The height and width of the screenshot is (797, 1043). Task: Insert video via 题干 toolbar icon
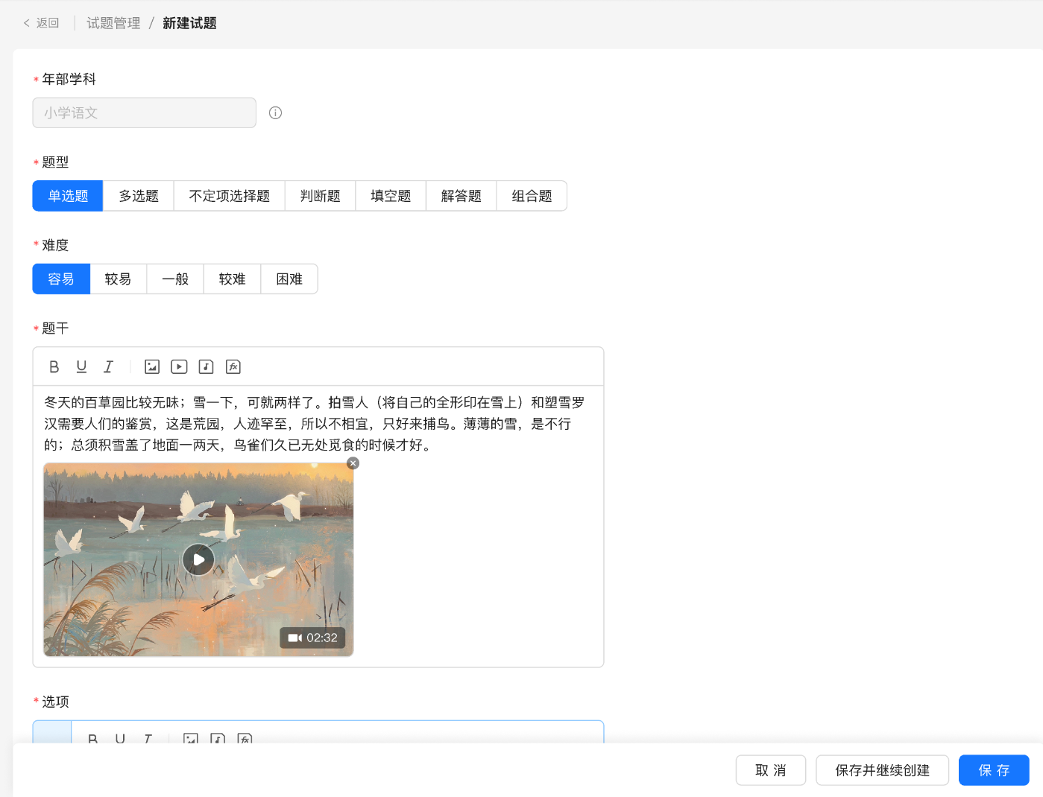coord(179,366)
